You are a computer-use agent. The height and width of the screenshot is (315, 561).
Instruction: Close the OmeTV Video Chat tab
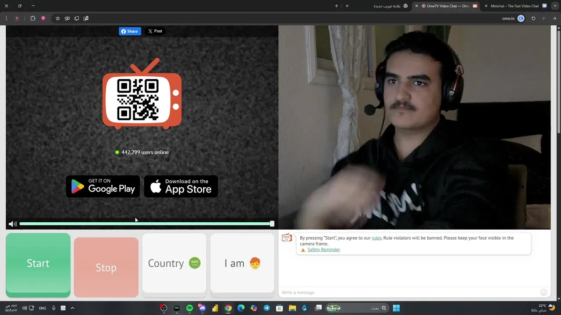417,6
